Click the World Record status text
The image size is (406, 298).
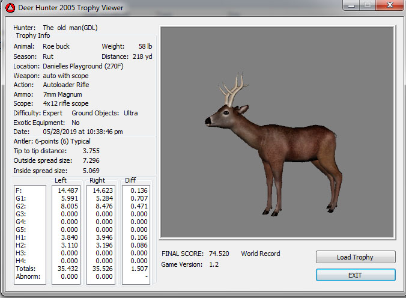pyautogui.click(x=261, y=254)
